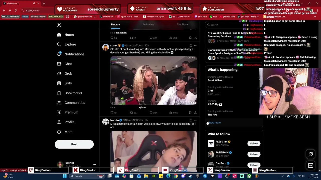Open Notifications in X sidebar
This screenshot has height=180, width=321.
click(71, 54)
